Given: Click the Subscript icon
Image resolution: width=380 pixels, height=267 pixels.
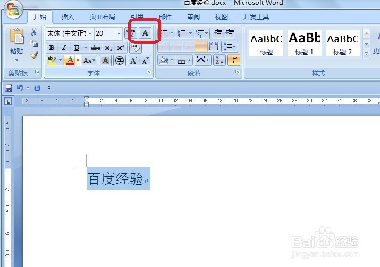Looking at the screenshot, I should (x=108, y=48).
